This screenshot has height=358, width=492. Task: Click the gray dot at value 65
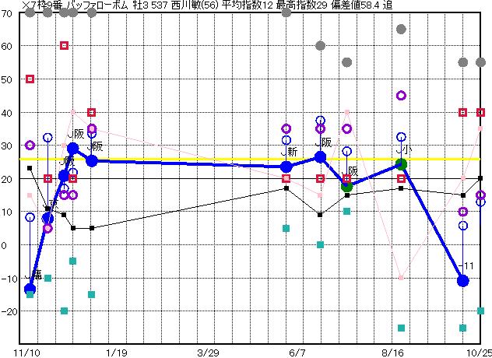(x=401, y=30)
